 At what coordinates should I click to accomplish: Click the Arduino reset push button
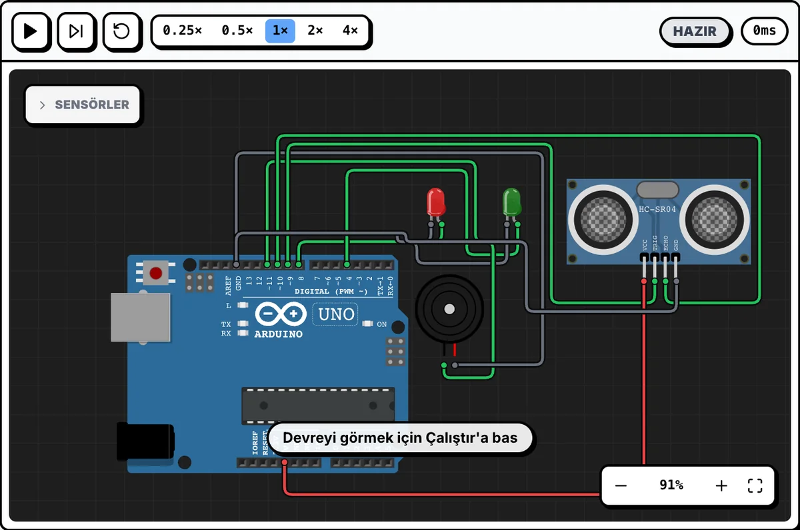[x=156, y=273]
